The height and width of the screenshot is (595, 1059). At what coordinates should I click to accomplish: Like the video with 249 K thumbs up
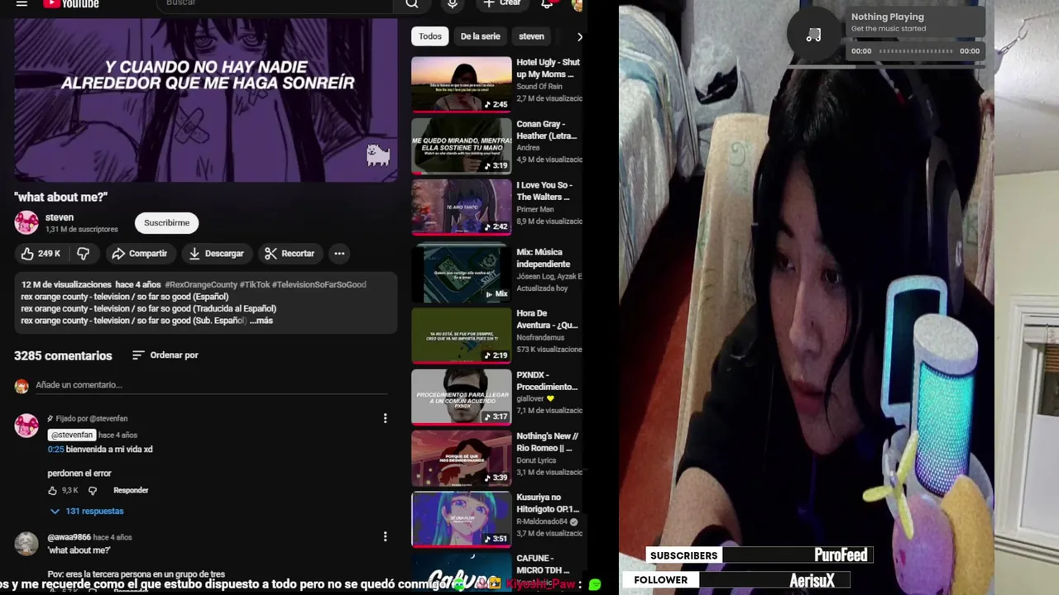pyautogui.click(x=41, y=254)
